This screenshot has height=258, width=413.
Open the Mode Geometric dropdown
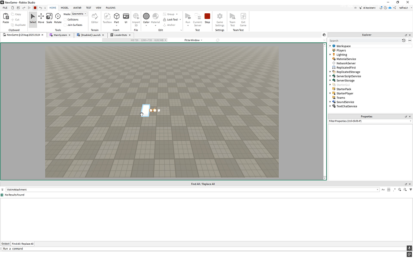tap(79, 14)
